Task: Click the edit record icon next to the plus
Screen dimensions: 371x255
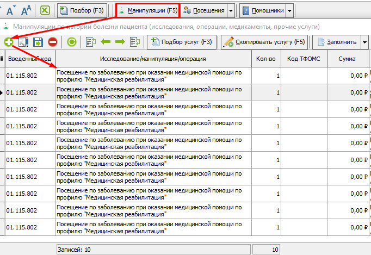Action: click(24, 41)
